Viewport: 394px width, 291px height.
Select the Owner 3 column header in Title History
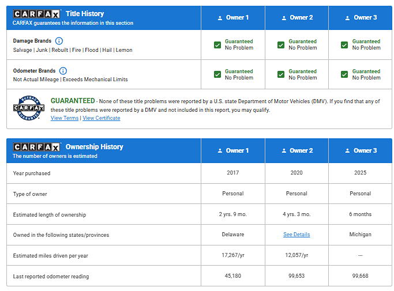click(361, 18)
